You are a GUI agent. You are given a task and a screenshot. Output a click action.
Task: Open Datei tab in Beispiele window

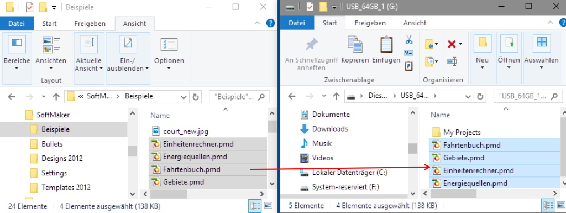[17, 23]
